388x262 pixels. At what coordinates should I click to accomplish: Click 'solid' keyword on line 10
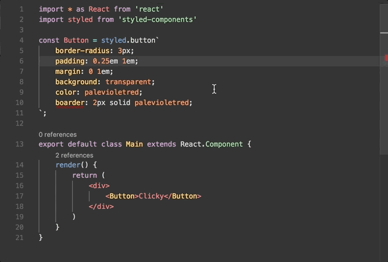point(120,103)
